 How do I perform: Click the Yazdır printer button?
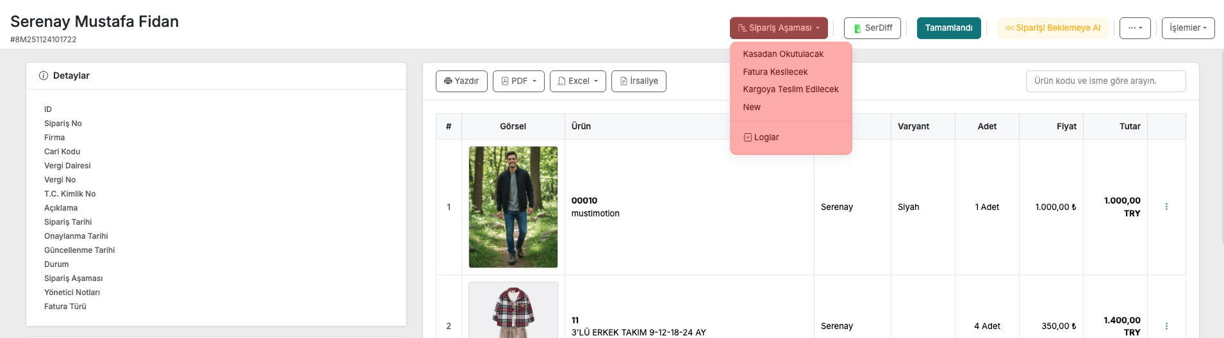point(461,81)
